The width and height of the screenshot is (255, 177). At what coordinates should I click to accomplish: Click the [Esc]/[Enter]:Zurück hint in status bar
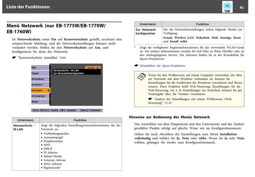pyautogui.click(x=46, y=110)
